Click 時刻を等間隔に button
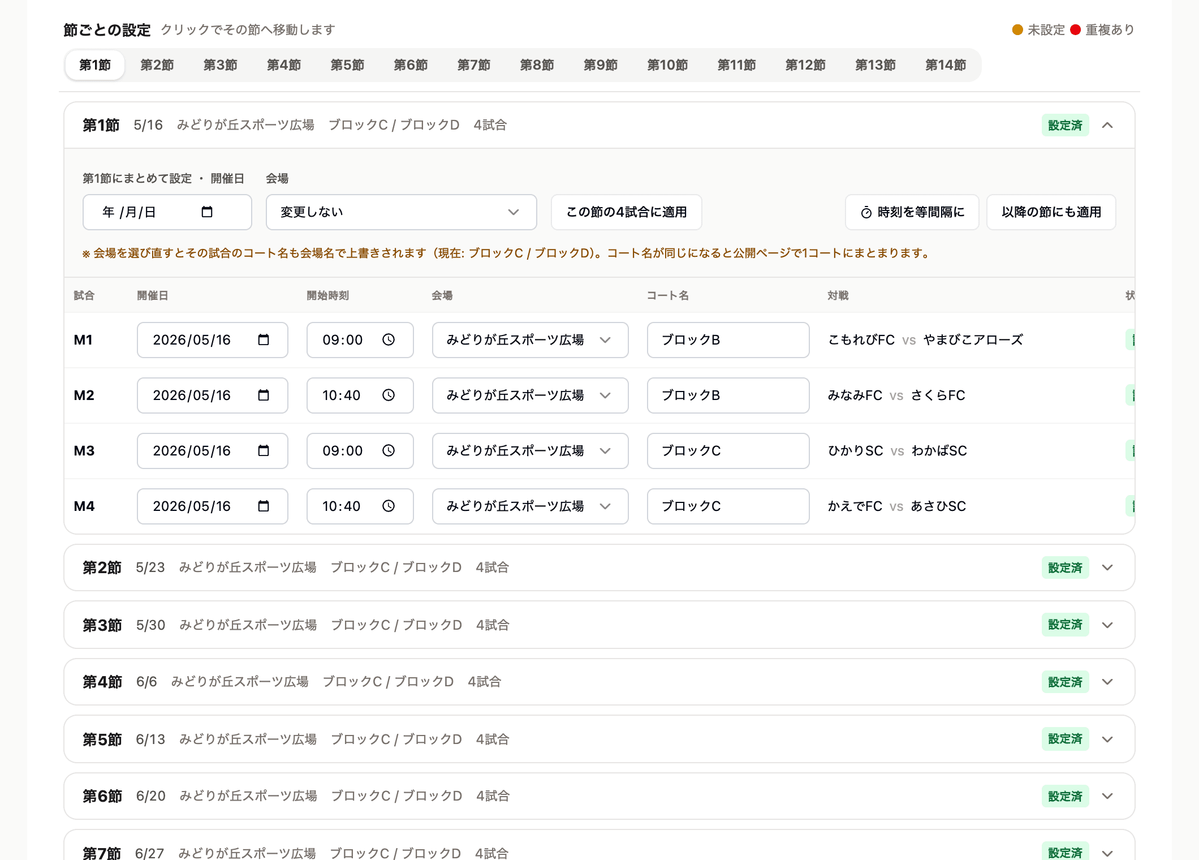 click(x=912, y=212)
